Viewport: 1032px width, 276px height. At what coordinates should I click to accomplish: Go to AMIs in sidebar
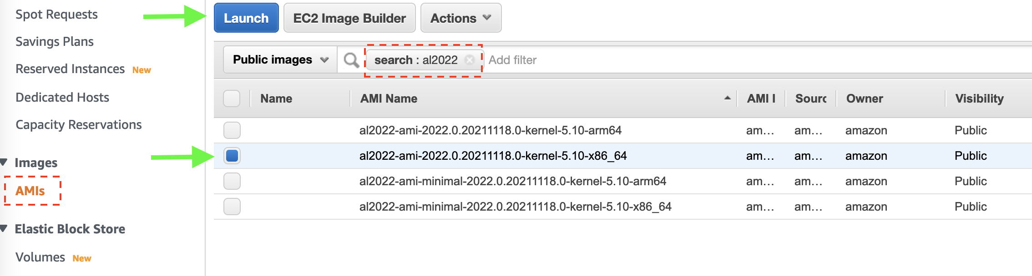(x=30, y=191)
